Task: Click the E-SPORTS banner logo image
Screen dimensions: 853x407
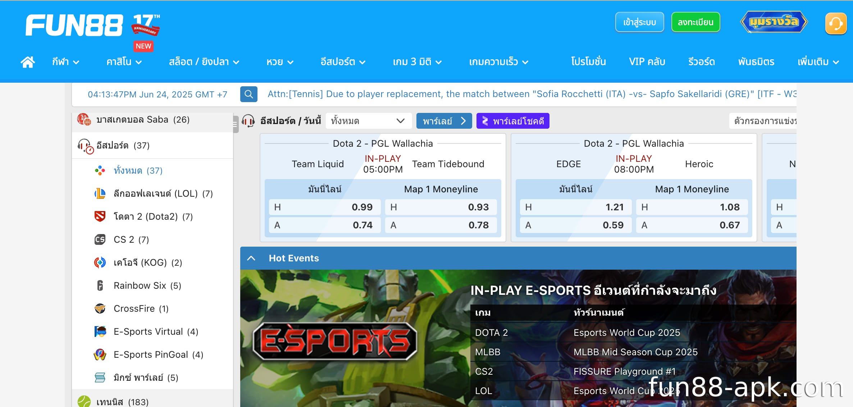Action: tap(335, 341)
